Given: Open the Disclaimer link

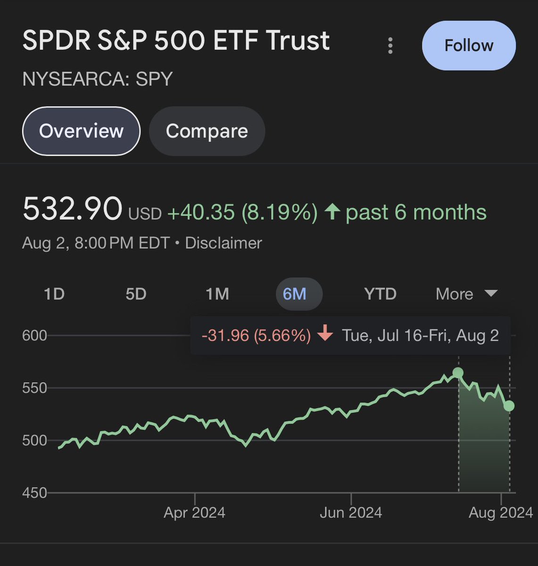Looking at the screenshot, I should (x=223, y=243).
